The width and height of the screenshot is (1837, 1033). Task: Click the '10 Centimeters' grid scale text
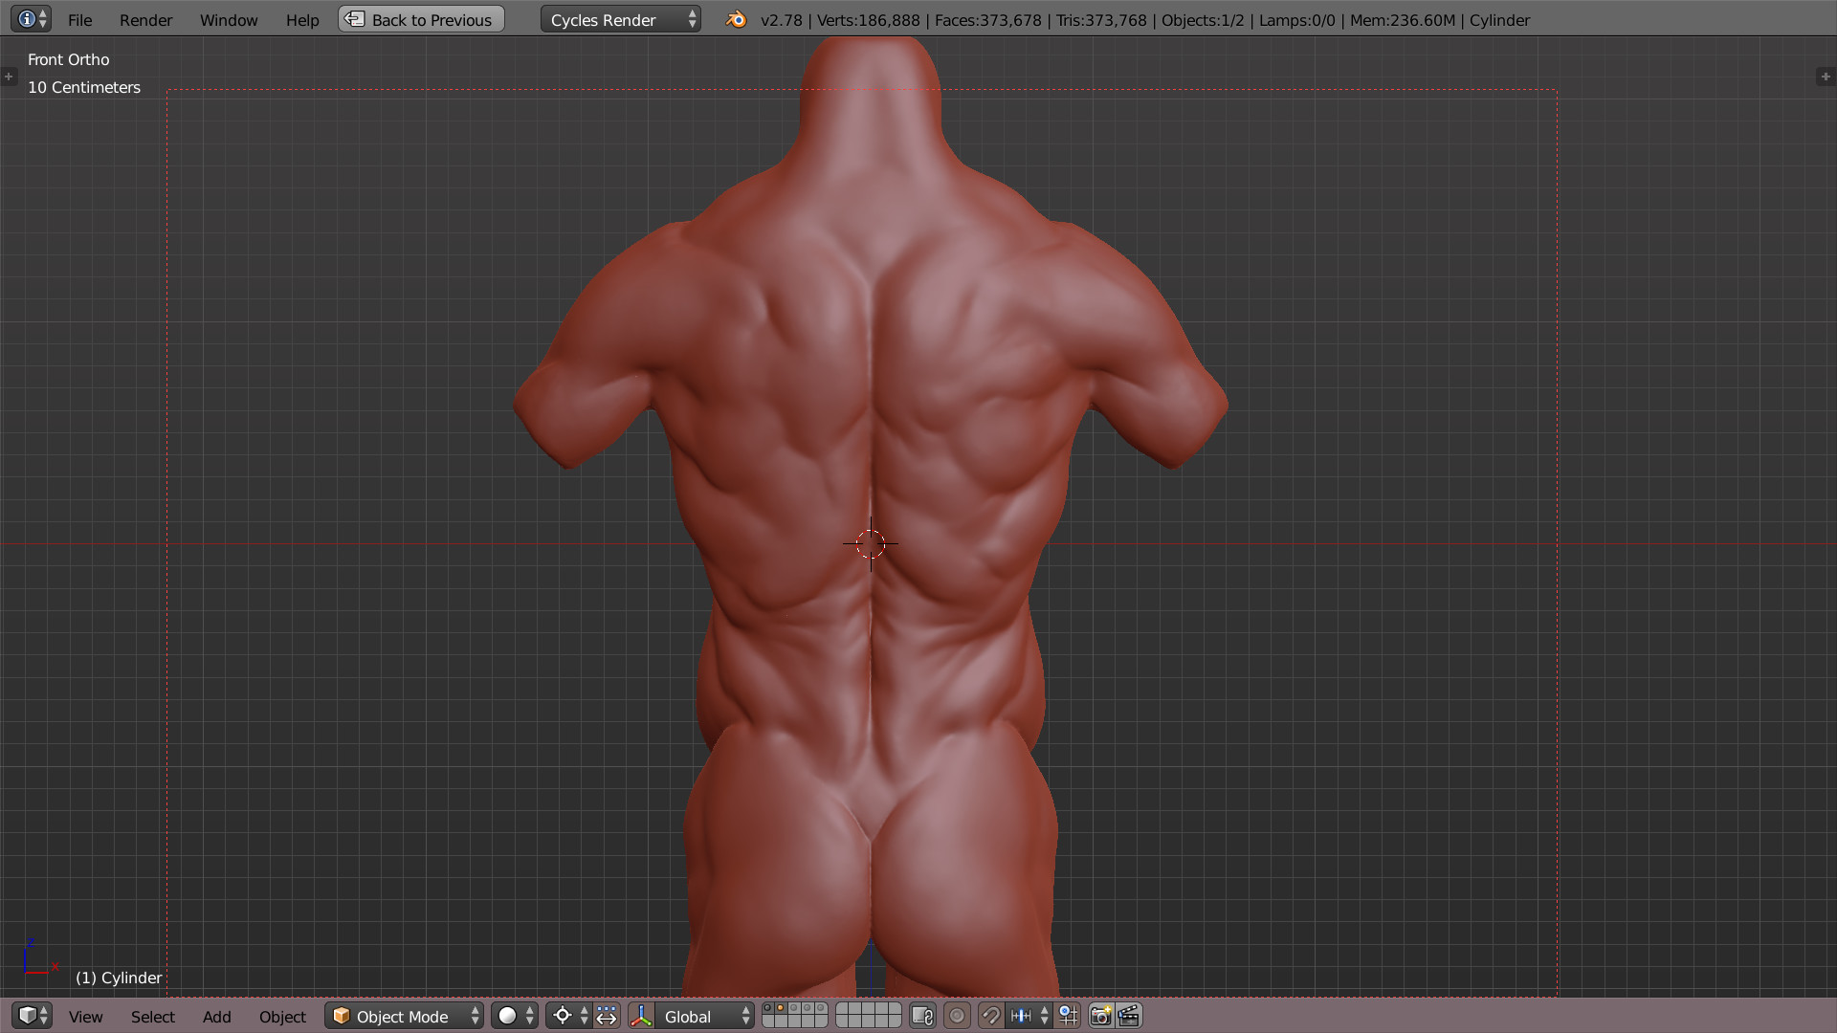84,87
